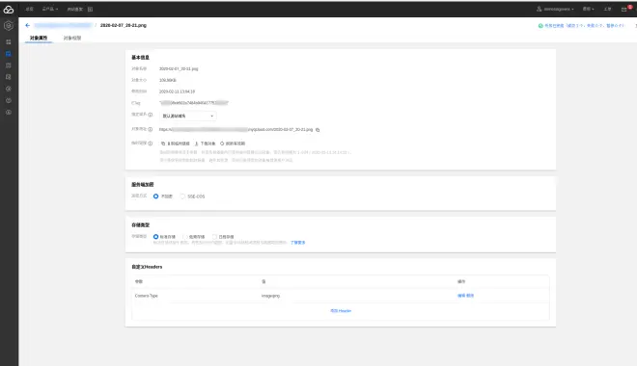The height and width of the screenshot is (366, 637).
Task: Choose the low-frequency storage radio option
Action: tap(185, 237)
